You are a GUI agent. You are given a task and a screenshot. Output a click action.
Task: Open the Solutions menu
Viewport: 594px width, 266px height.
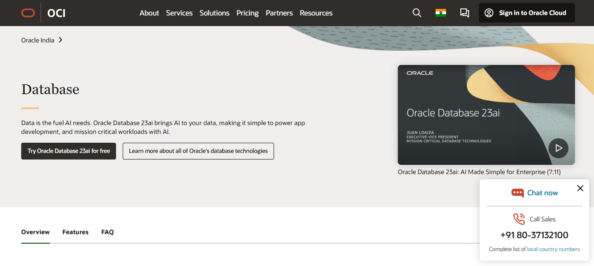pos(214,13)
